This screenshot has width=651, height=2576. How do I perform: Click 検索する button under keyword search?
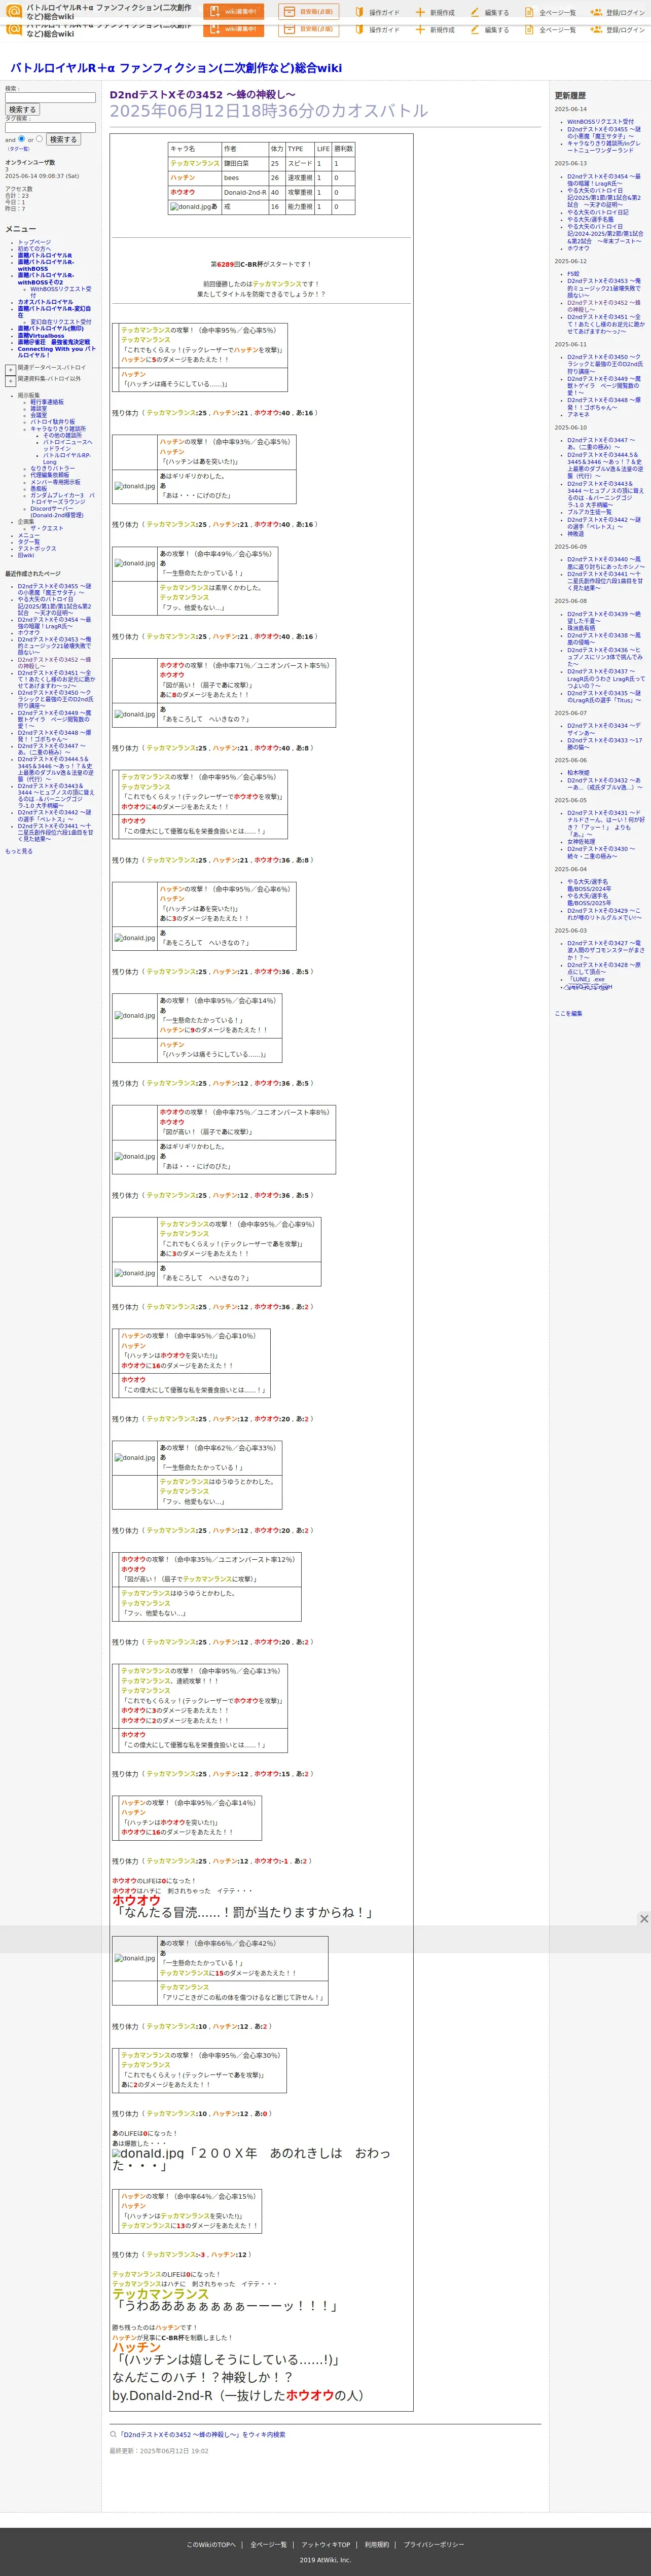click(22, 109)
